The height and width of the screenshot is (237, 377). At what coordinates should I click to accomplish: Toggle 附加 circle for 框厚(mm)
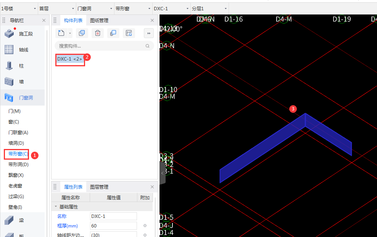(x=145, y=226)
